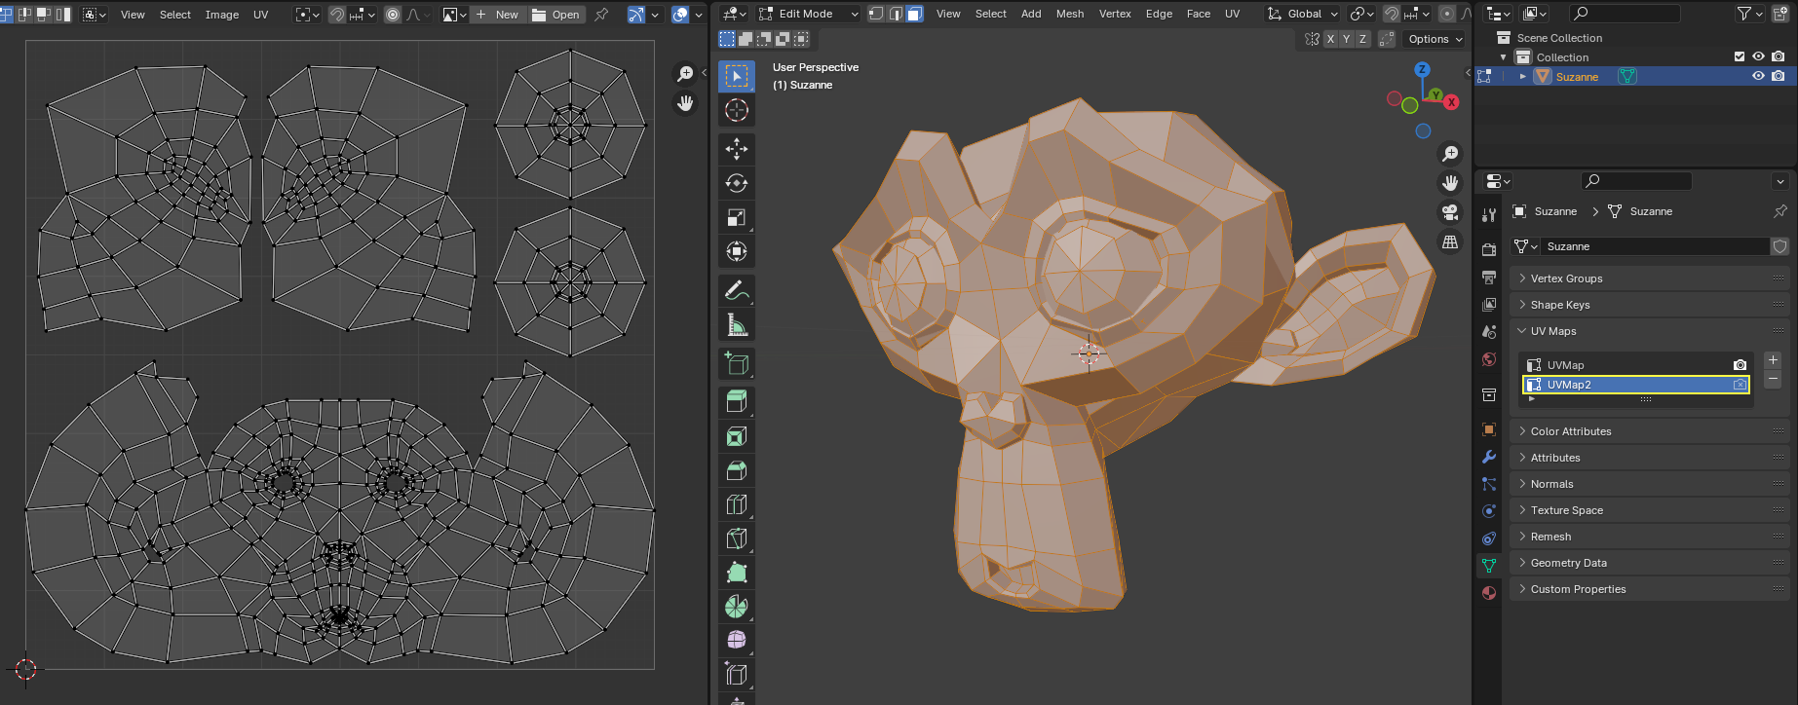The width and height of the screenshot is (1798, 705).
Task: Open the Edit Mode dropdown
Action: (809, 14)
